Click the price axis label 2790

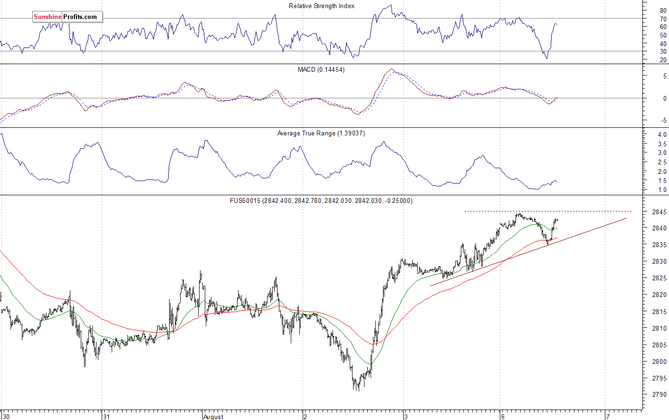click(x=659, y=395)
